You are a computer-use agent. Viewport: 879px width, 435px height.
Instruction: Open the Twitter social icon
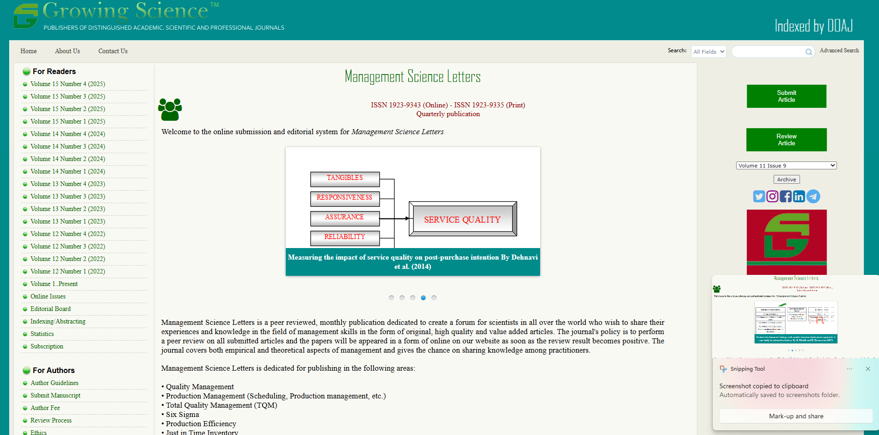tap(759, 197)
